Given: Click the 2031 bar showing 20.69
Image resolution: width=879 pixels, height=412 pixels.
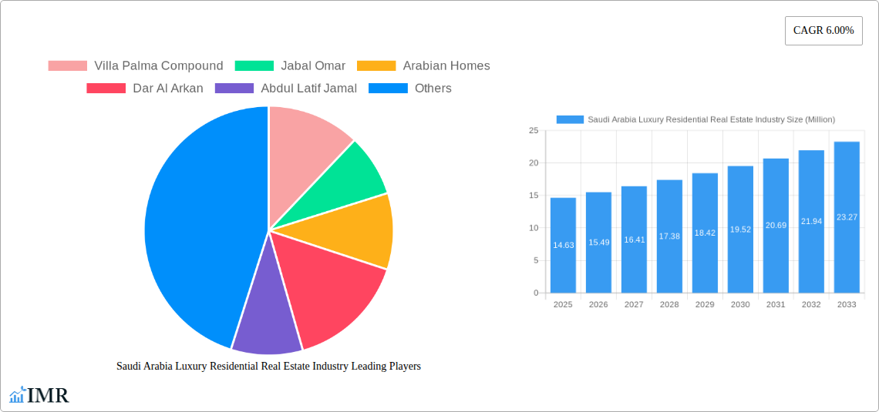Looking at the screenshot, I should (x=776, y=226).
